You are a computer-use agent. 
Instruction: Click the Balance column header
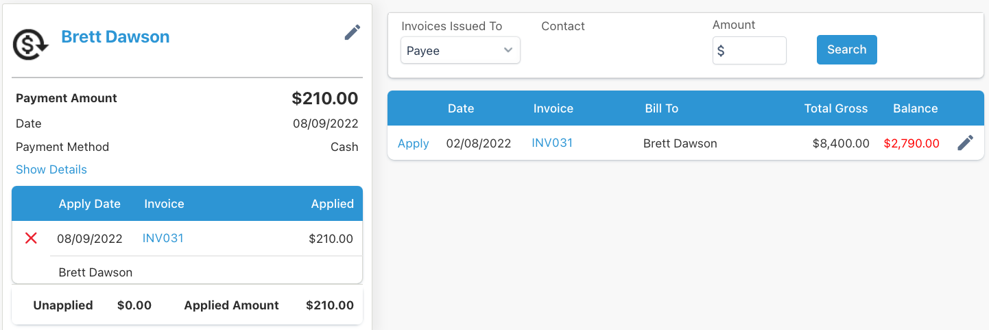(915, 108)
